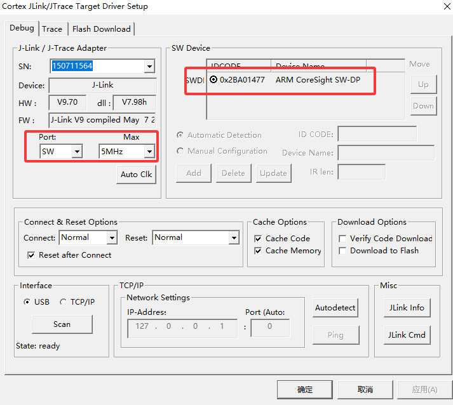The image size is (453, 405).
Task: Click the Port (Auto) field
Action: click(270, 328)
